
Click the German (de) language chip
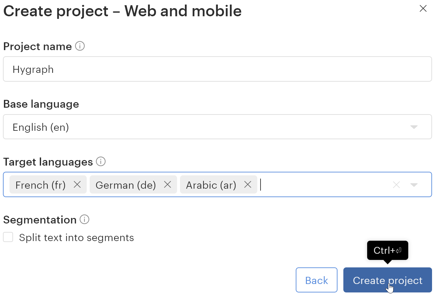click(126, 185)
